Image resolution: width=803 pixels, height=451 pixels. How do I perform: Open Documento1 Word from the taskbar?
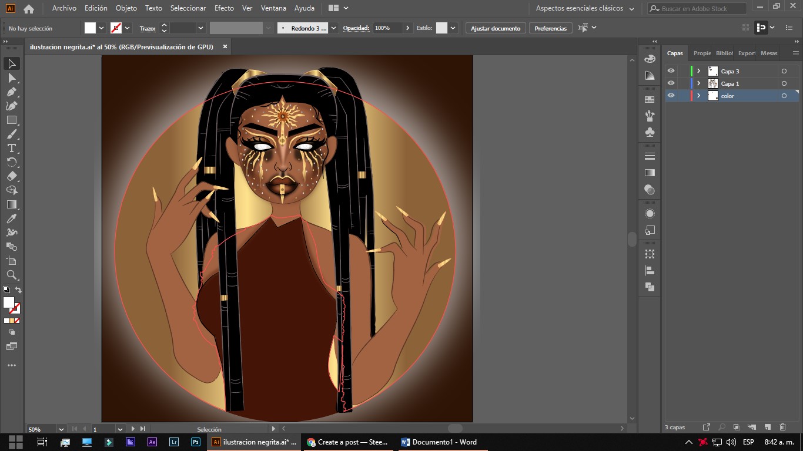439,442
